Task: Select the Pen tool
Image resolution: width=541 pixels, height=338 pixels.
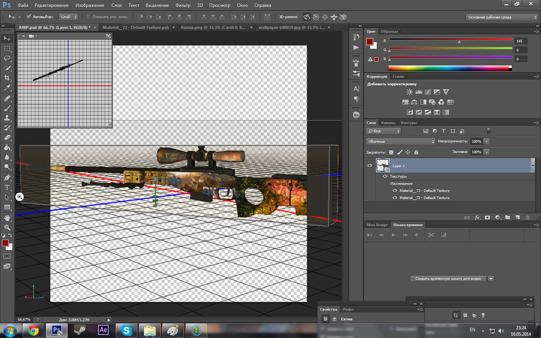Action: 7,177
